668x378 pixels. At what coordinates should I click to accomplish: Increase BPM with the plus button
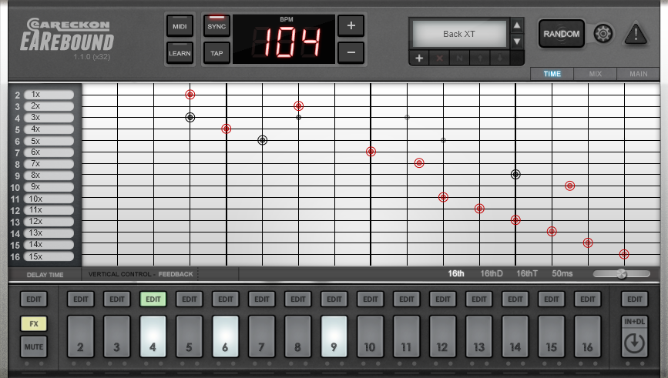click(x=351, y=25)
